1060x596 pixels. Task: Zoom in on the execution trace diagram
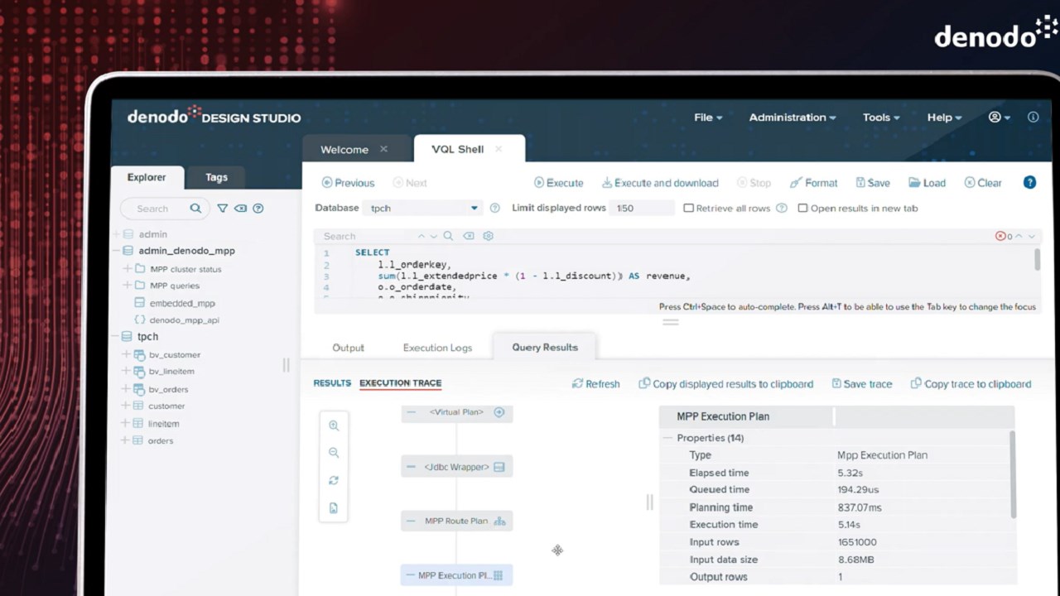(334, 425)
